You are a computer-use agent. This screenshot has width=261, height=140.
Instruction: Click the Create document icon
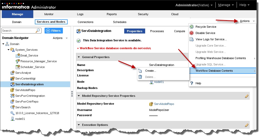(140, 71)
